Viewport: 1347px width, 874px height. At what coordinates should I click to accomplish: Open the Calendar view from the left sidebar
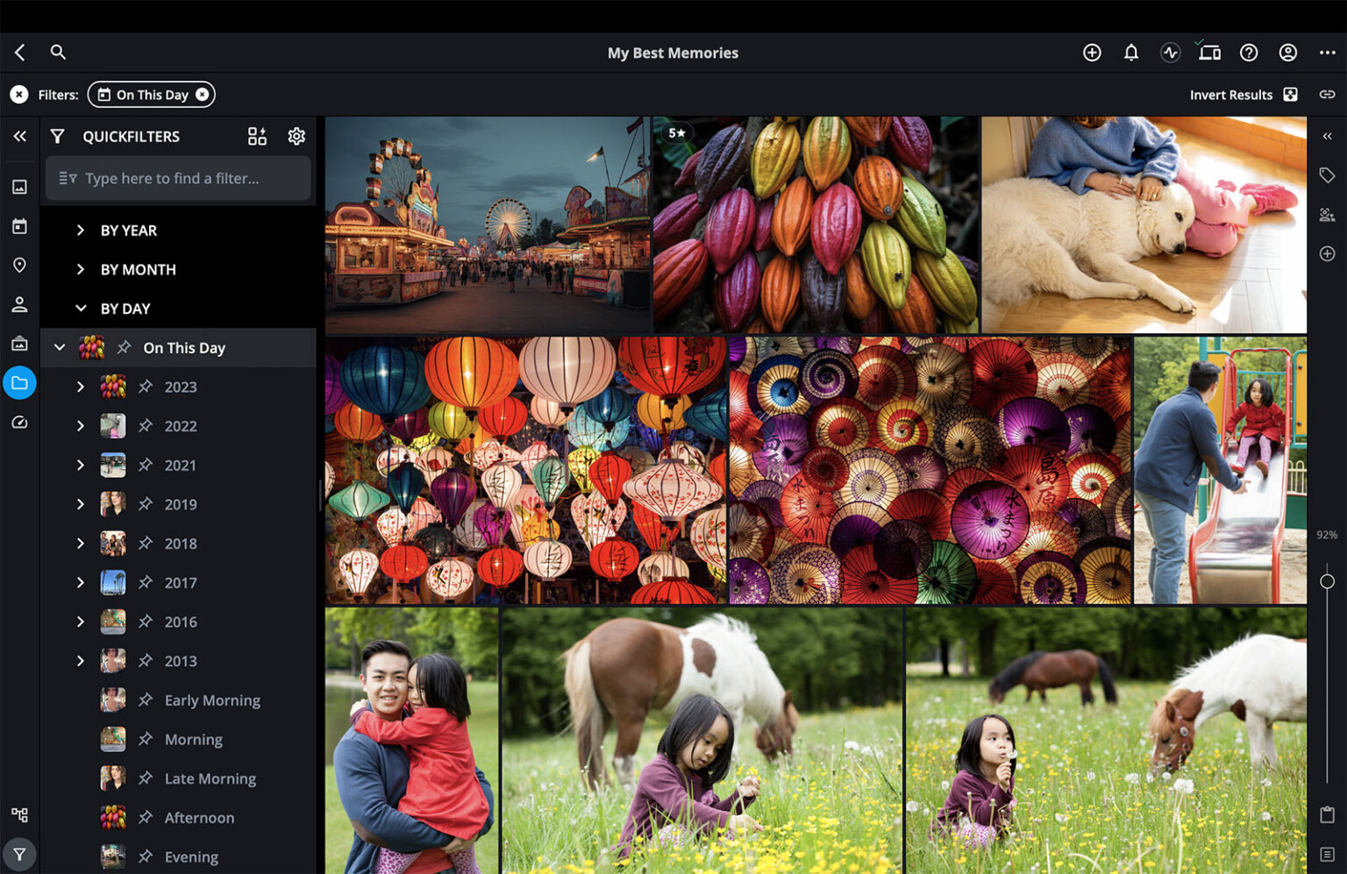point(19,225)
